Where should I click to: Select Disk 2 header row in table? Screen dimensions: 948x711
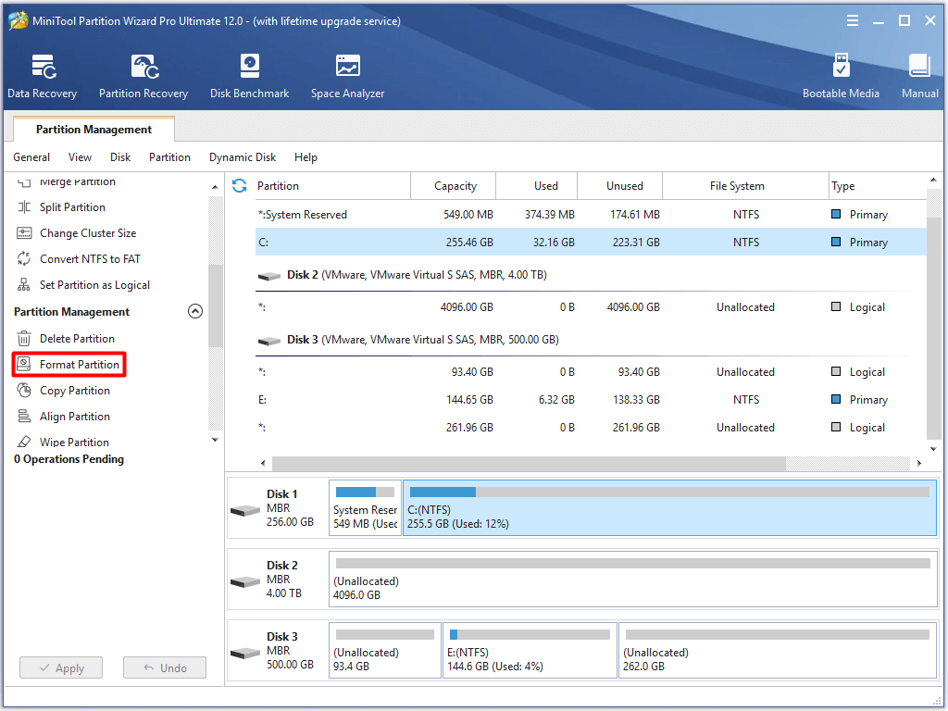tap(591, 275)
